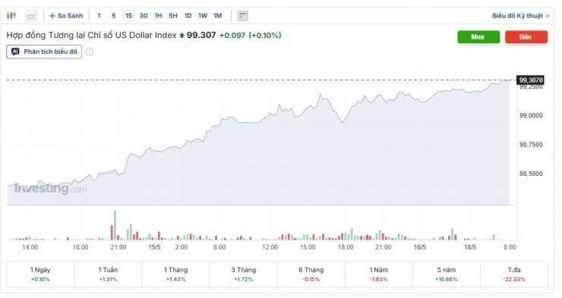Screen dimensions: 562x298
Task: Click the +0.097 change value
Action: coord(232,35)
